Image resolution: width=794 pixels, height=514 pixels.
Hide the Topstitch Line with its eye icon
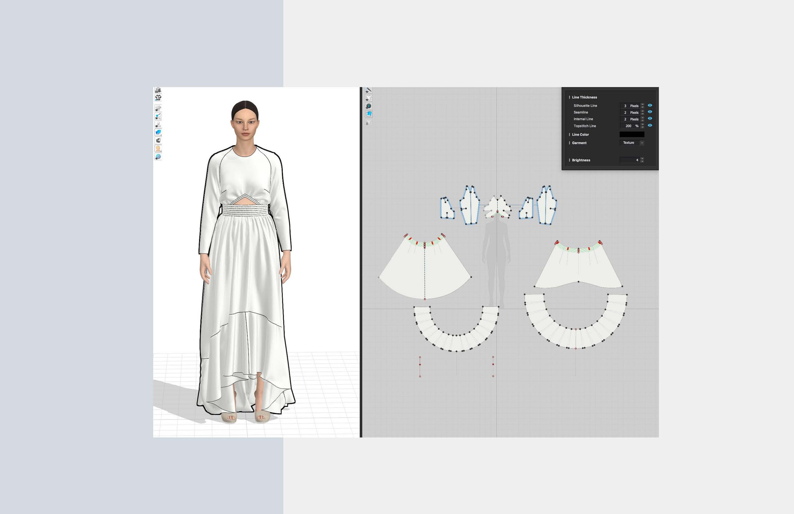tap(650, 125)
